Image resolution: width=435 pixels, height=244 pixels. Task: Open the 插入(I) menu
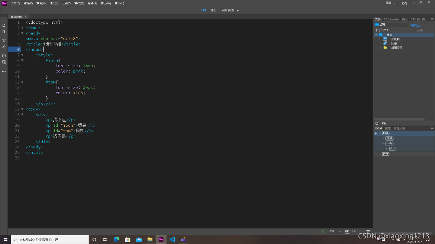(54, 3)
